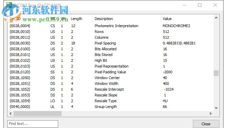
Task: Click the CS value representation cell
Action: point(53,26)
